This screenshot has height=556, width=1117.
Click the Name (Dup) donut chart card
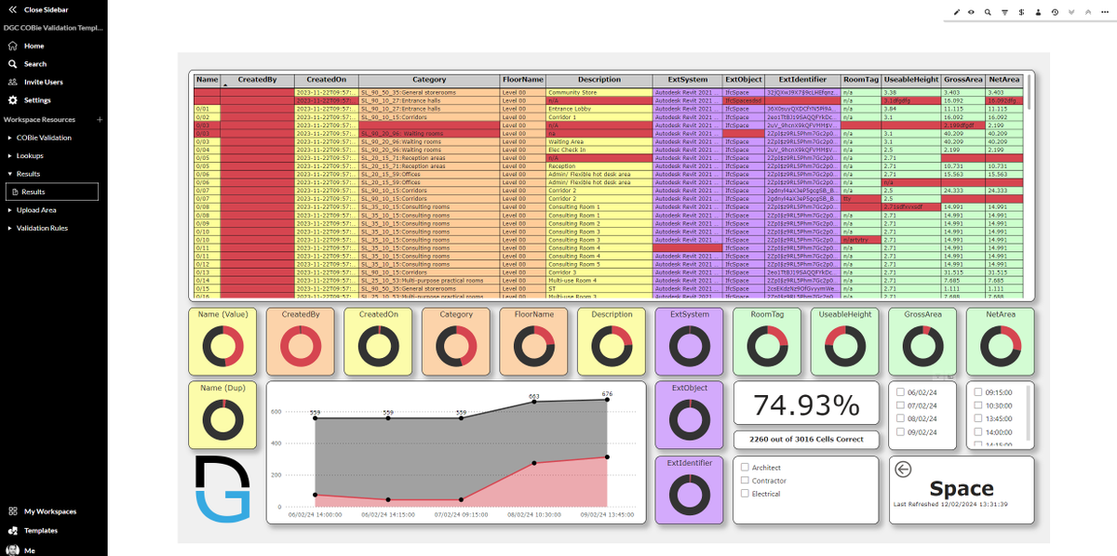[222, 414]
